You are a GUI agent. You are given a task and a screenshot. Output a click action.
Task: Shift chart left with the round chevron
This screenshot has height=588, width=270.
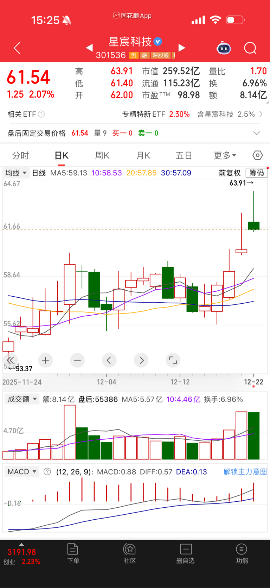[109, 360]
